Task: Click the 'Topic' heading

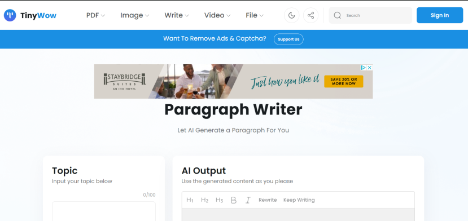Action: coord(65,171)
